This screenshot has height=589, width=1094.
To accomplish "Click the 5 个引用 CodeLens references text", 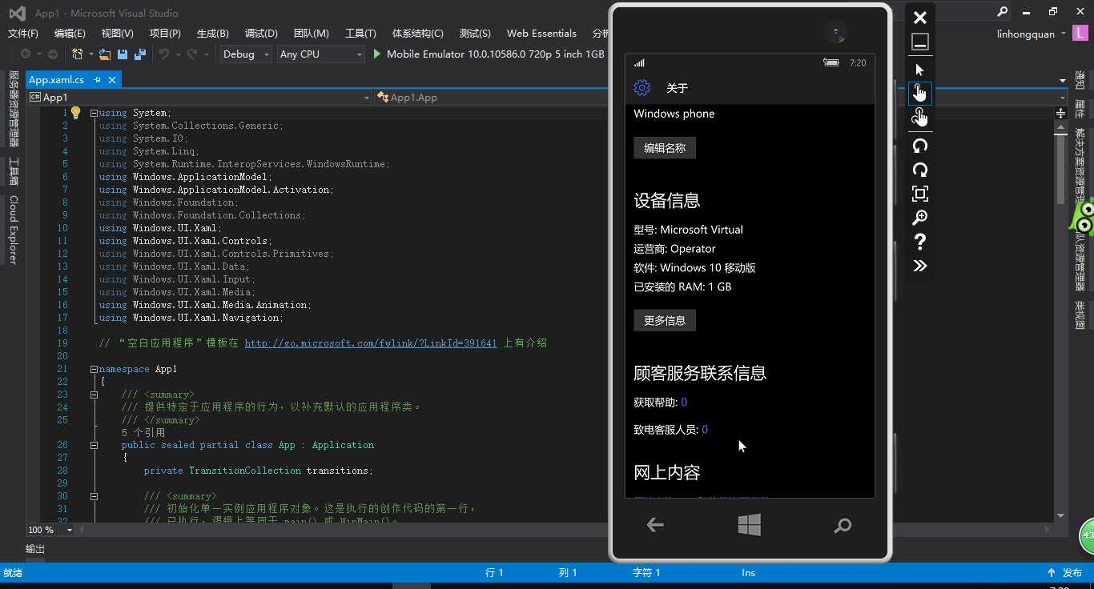I will coord(143,432).
